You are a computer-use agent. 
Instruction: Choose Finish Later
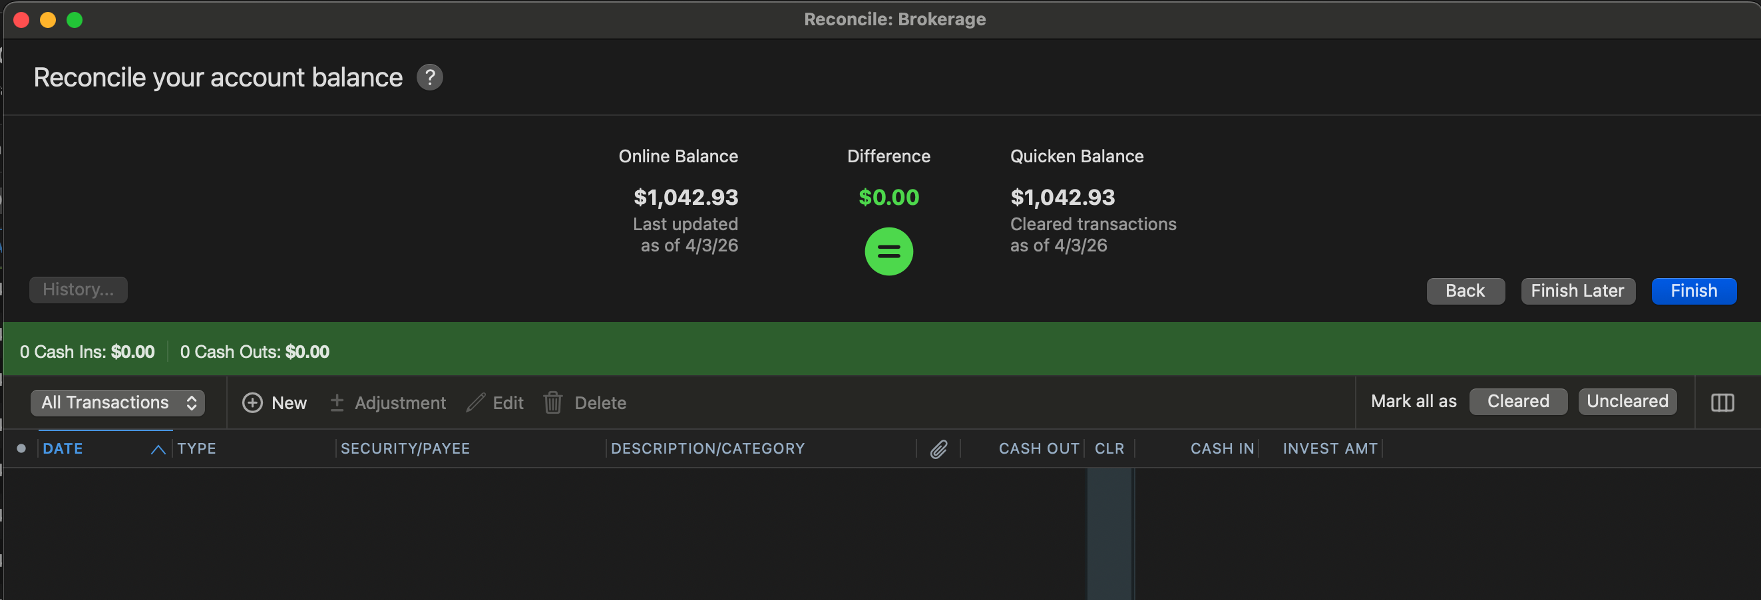click(1577, 291)
